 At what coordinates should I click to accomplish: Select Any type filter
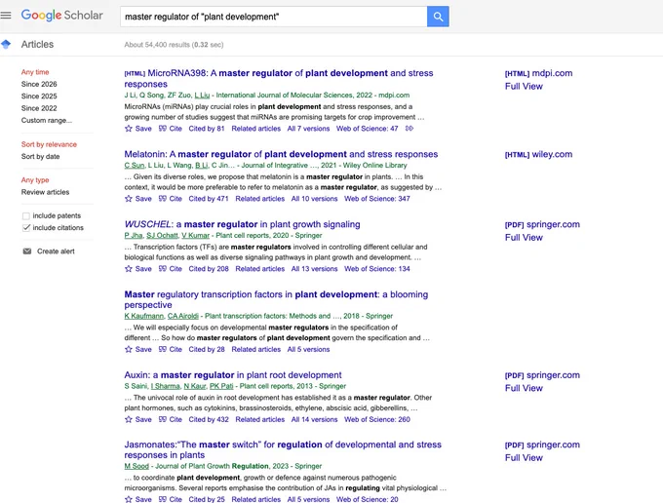[35, 180]
